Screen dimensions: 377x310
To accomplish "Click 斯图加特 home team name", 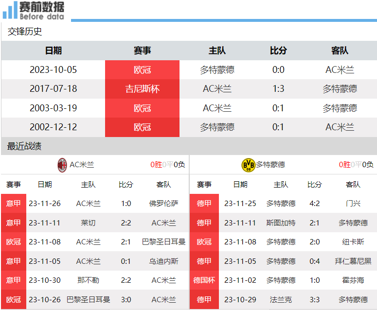I will point(281,223).
